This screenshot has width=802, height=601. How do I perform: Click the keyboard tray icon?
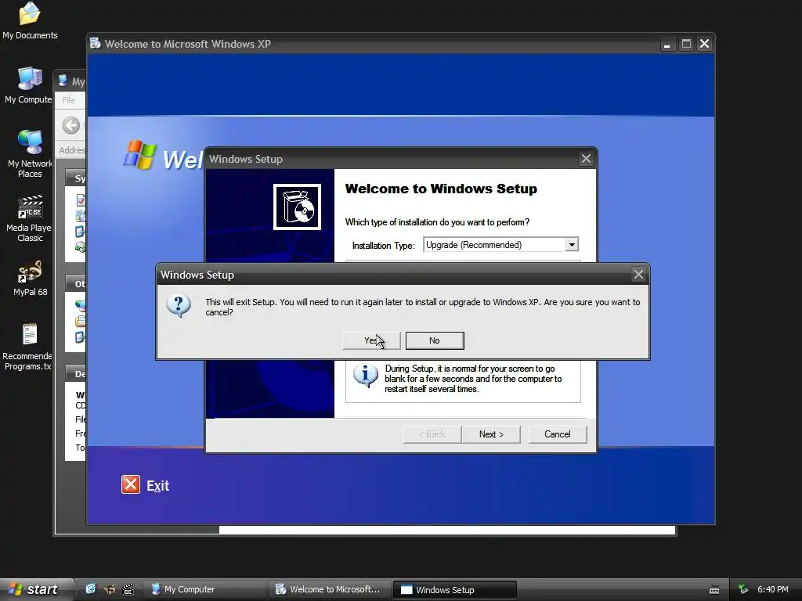(x=714, y=590)
